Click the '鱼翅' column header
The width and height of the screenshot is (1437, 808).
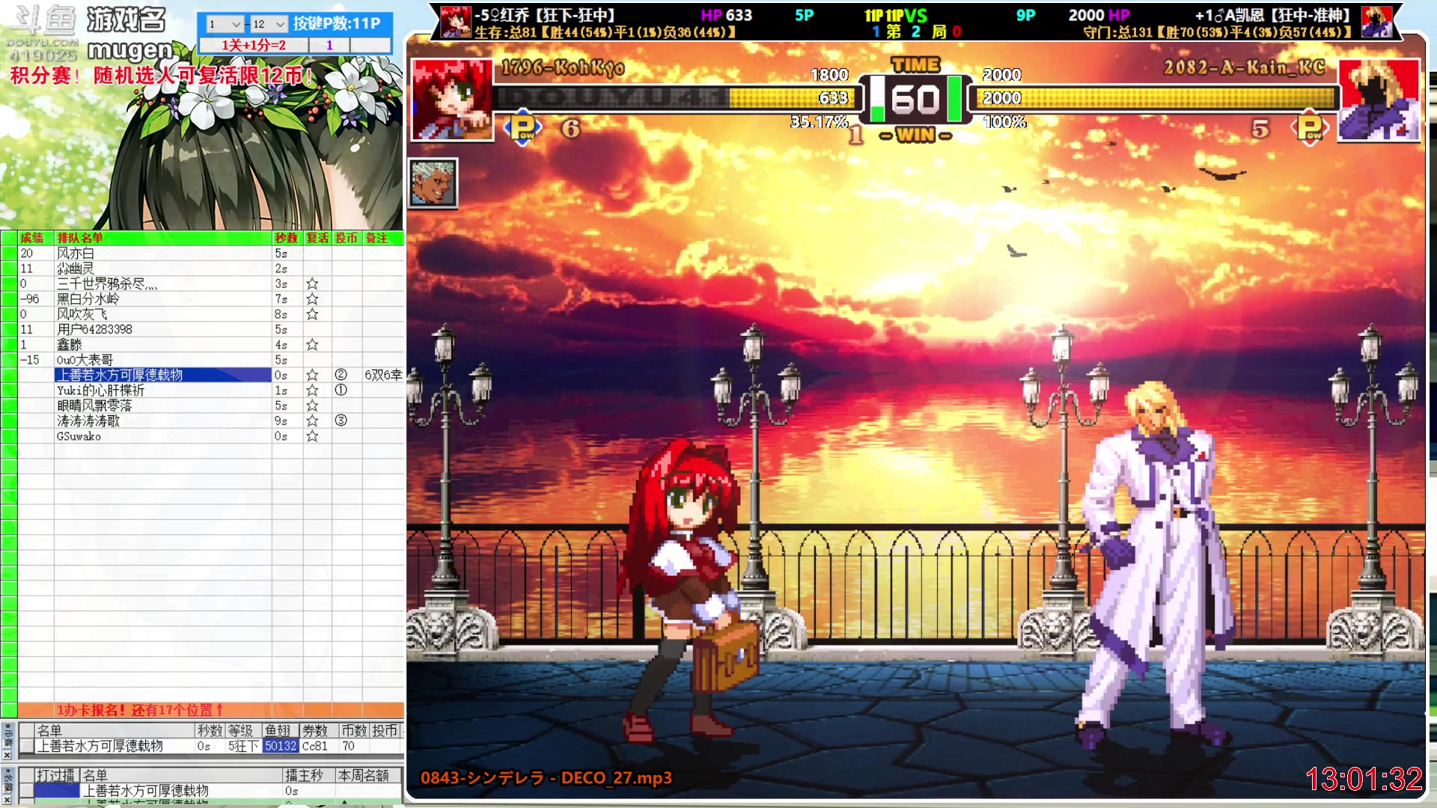pos(280,731)
